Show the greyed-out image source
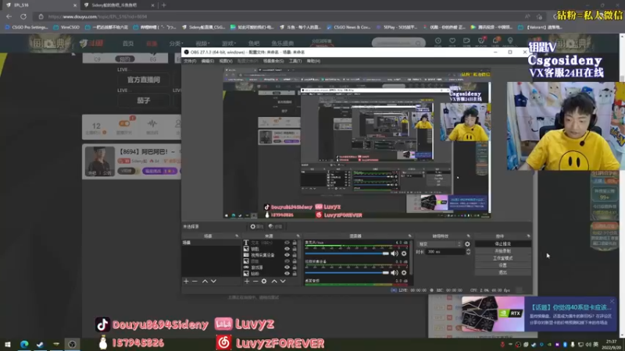The image size is (625, 351). pos(287,261)
